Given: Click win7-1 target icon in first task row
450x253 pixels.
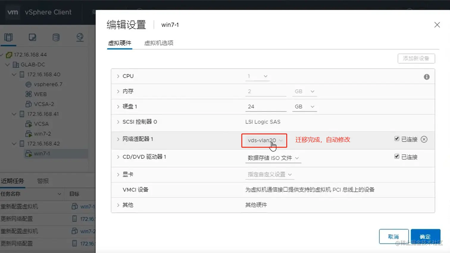Looking at the screenshot, I should tap(75, 206).
